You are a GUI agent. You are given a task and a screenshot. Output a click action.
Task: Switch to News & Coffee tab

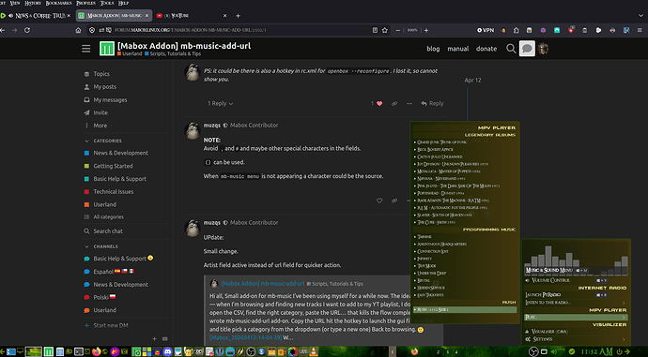(37, 16)
